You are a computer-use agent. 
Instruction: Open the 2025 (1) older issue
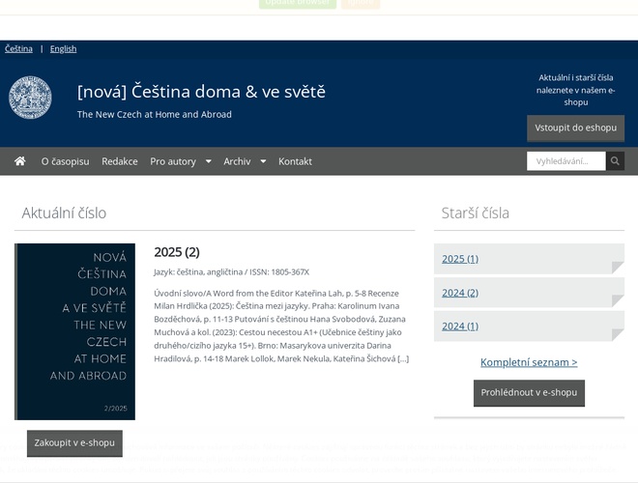pos(460,259)
